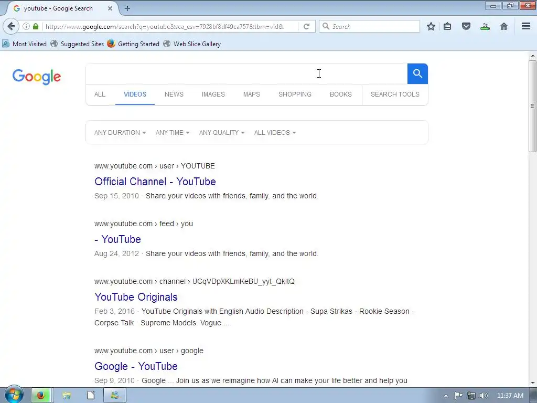Open the volume speaker tray icon

click(x=484, y=396)
